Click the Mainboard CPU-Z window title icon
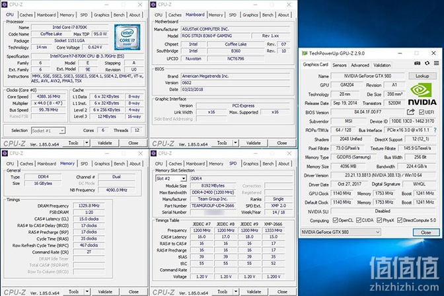Image resolution: width=444 pixels, height=296 pixels. [x=153, y=5]
